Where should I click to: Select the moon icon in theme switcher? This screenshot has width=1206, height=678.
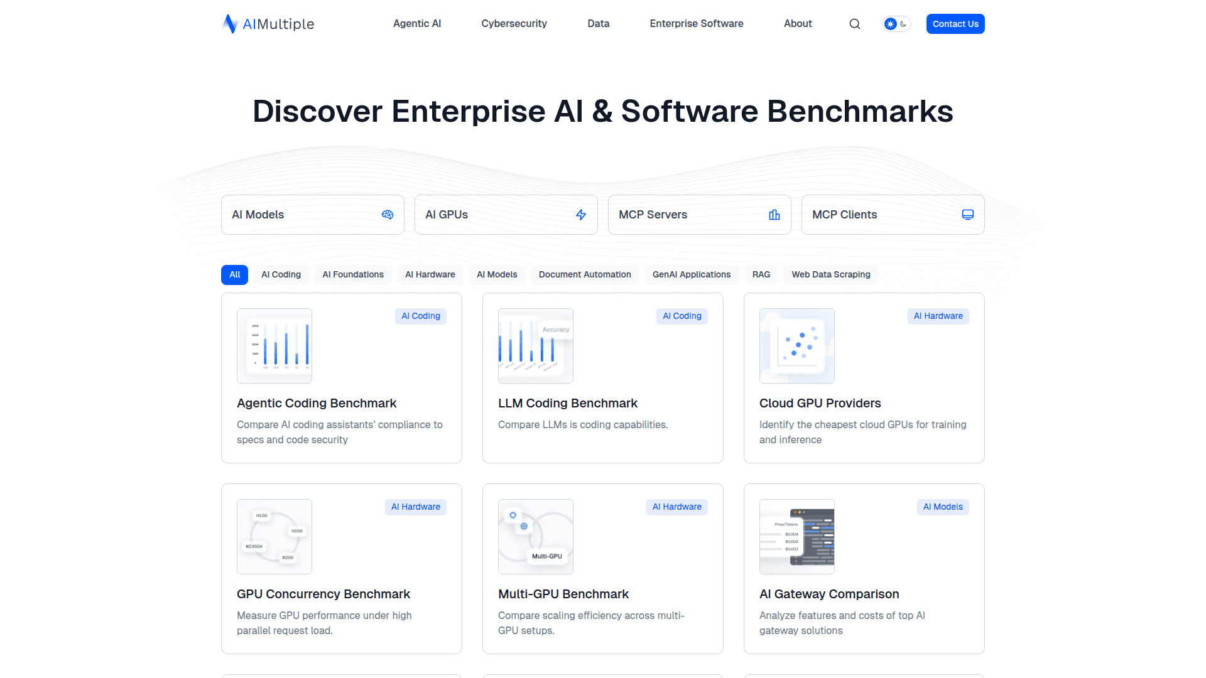tap(903, 23)
